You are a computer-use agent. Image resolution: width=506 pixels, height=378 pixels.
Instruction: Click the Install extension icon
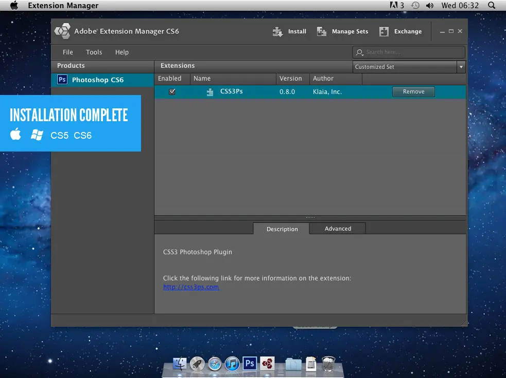(277, 31)
